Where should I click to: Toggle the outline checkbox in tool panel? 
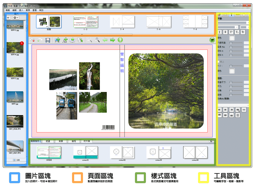[219, 61]
